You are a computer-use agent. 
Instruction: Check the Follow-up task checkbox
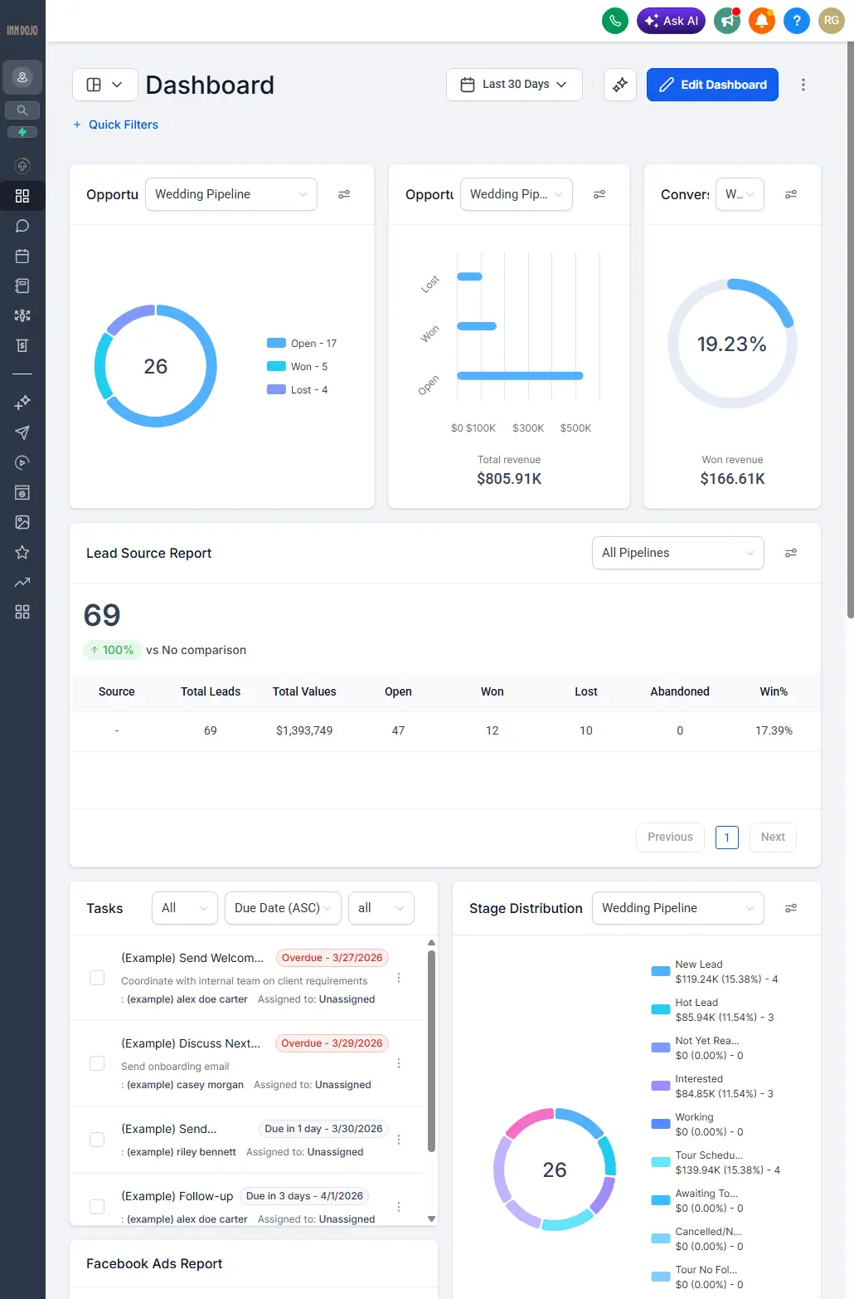click(x=96, y=1206)
